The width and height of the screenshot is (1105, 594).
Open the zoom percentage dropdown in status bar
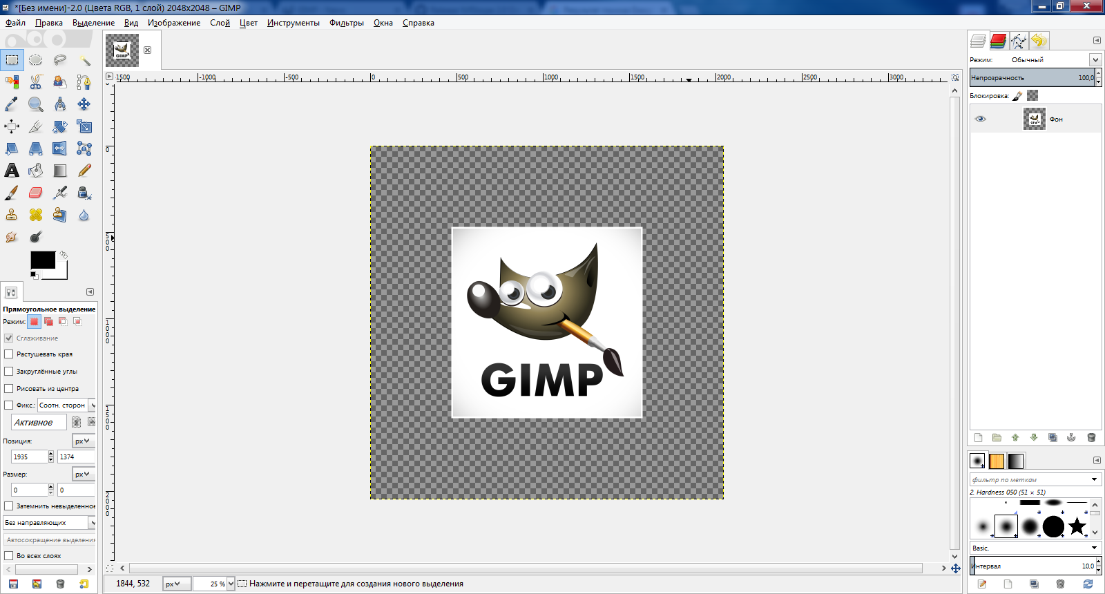231,584
